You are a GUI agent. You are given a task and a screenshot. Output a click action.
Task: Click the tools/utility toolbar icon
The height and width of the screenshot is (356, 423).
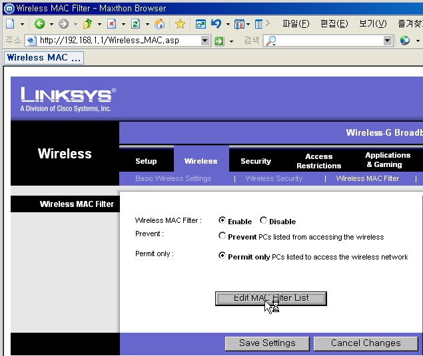[239, 24]
